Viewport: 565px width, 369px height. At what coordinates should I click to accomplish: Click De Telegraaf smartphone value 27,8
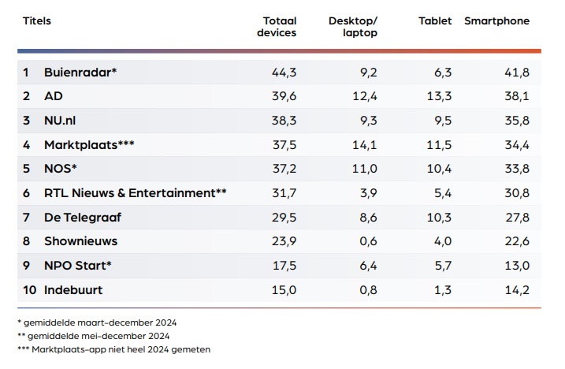click(x=517, y=218)
